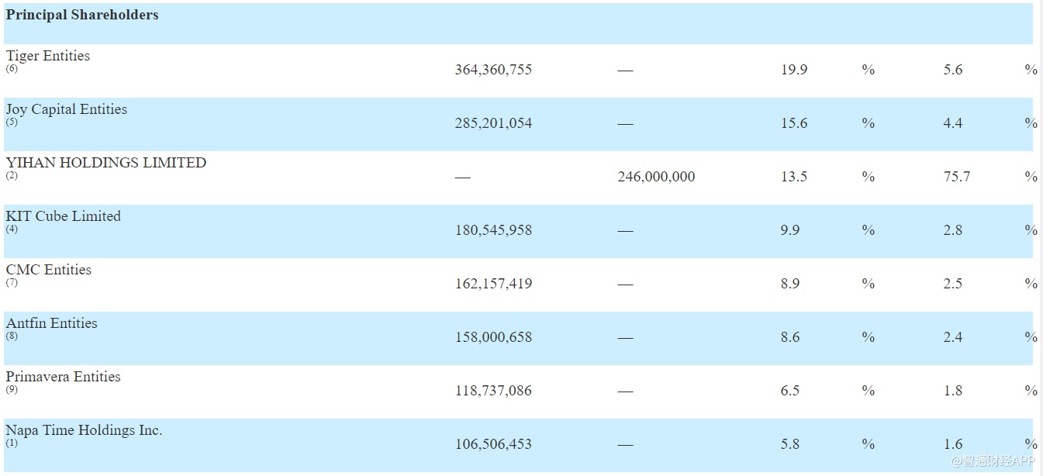
Task: Click the 106,506,453 share figure
Action: point(493,444)
